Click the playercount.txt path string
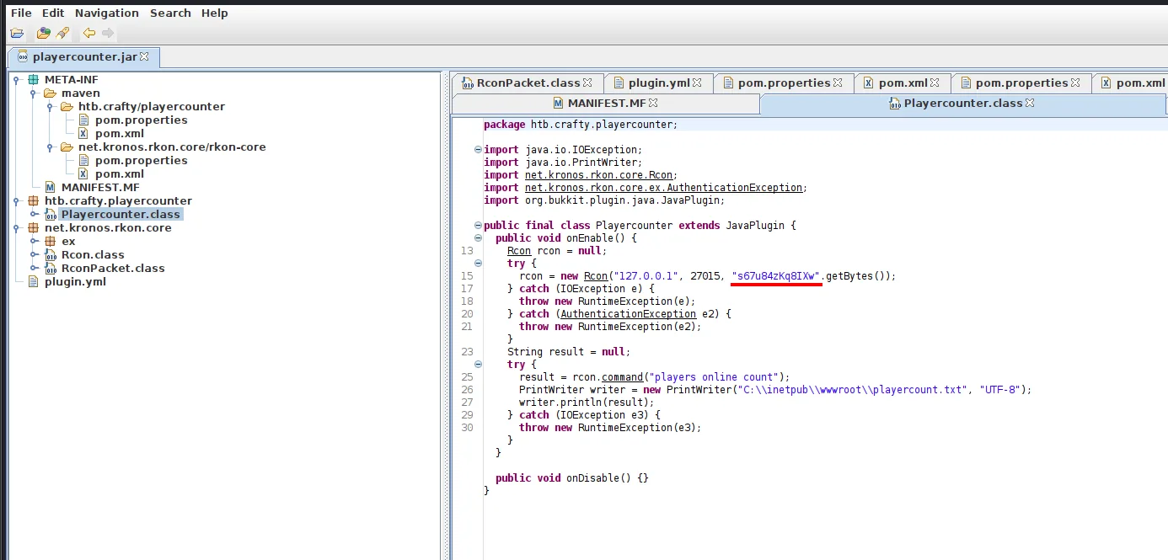The width and height of the screenshot is (1168, 560). [852, 390]
